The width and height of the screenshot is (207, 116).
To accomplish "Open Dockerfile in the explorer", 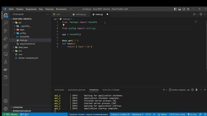I will pos(30,37).
